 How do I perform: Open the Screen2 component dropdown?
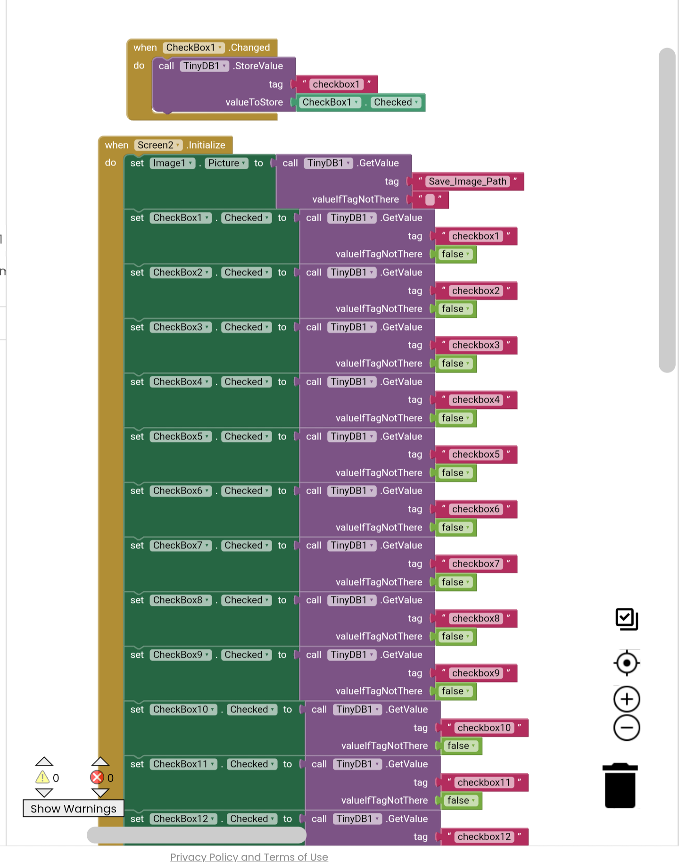[x=158, y=145]
